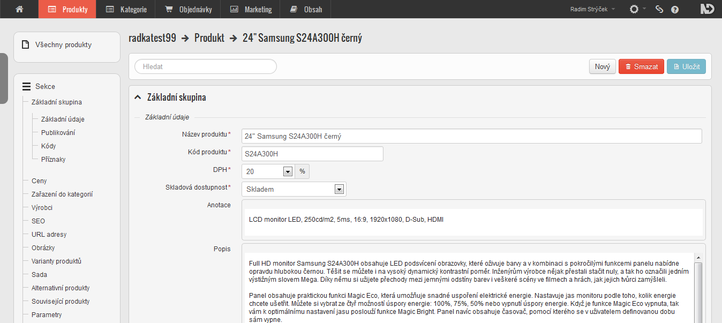Viewport: 722px width, 323px height.
Task: Open Radim Strýček user menu
Action: 593,9
